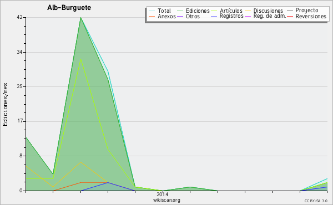Click the orange Anexos line swatch
333x205 pixels.
(152, 16)
